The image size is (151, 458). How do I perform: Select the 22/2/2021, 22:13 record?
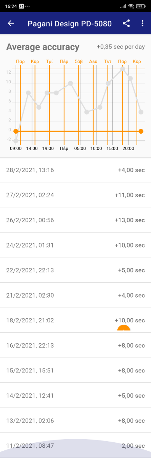click(75, 270)
